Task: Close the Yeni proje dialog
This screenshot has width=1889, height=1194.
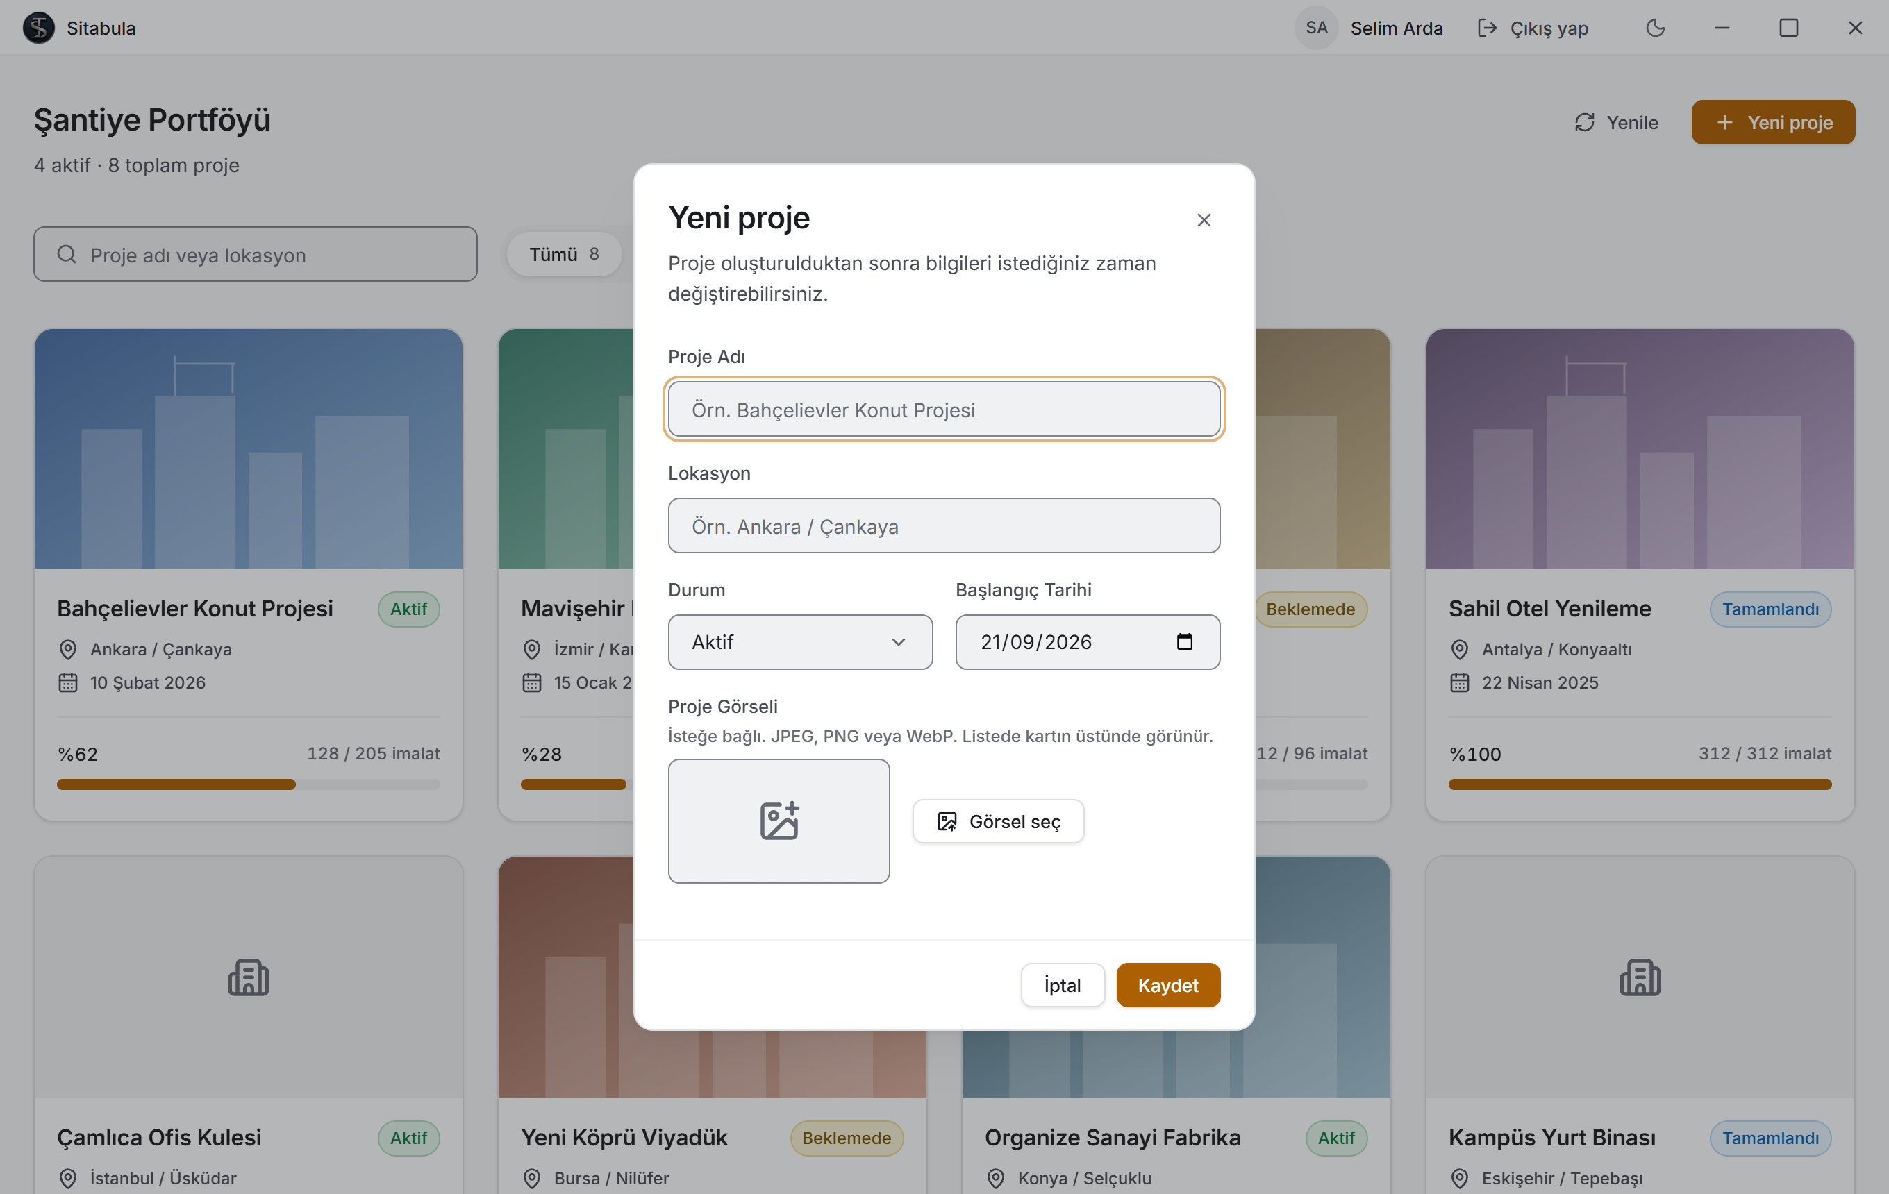Action: pos(1204,220)
